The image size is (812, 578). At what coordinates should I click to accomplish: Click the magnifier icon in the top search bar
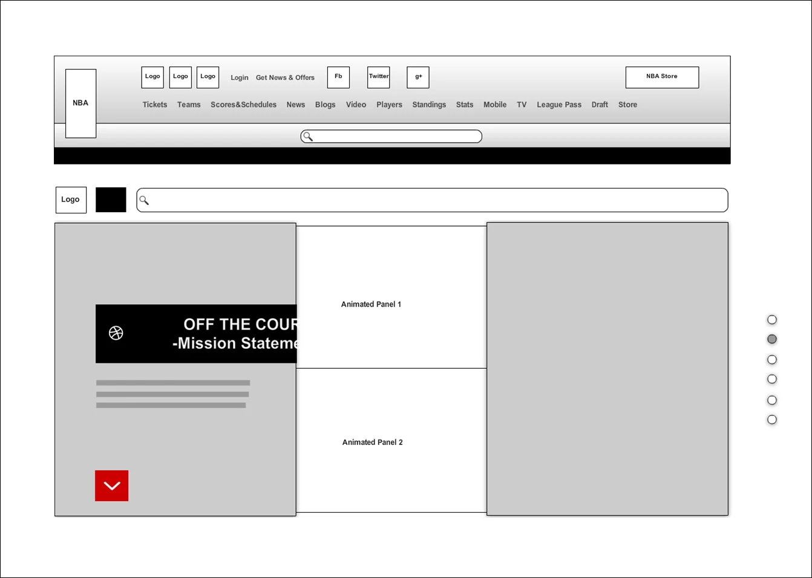(x=307, y=136)
